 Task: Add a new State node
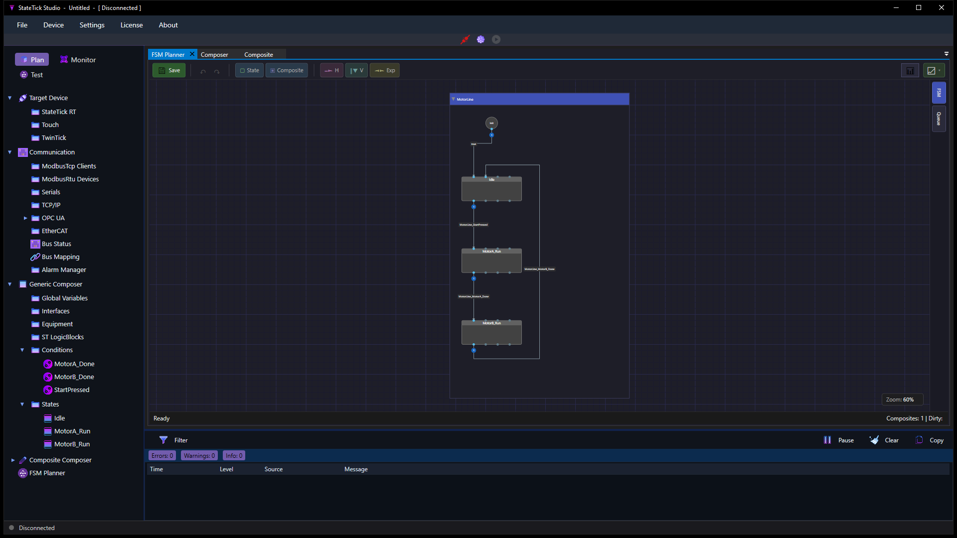[x=249, y=70]
